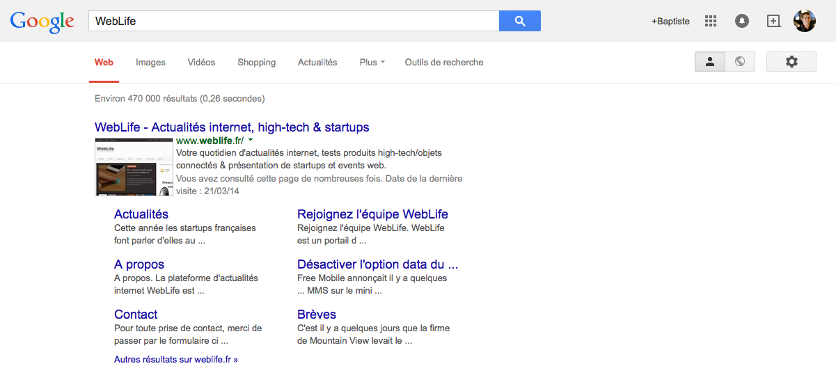Open the +Baptiste profile link

click(x=670, y=21)
